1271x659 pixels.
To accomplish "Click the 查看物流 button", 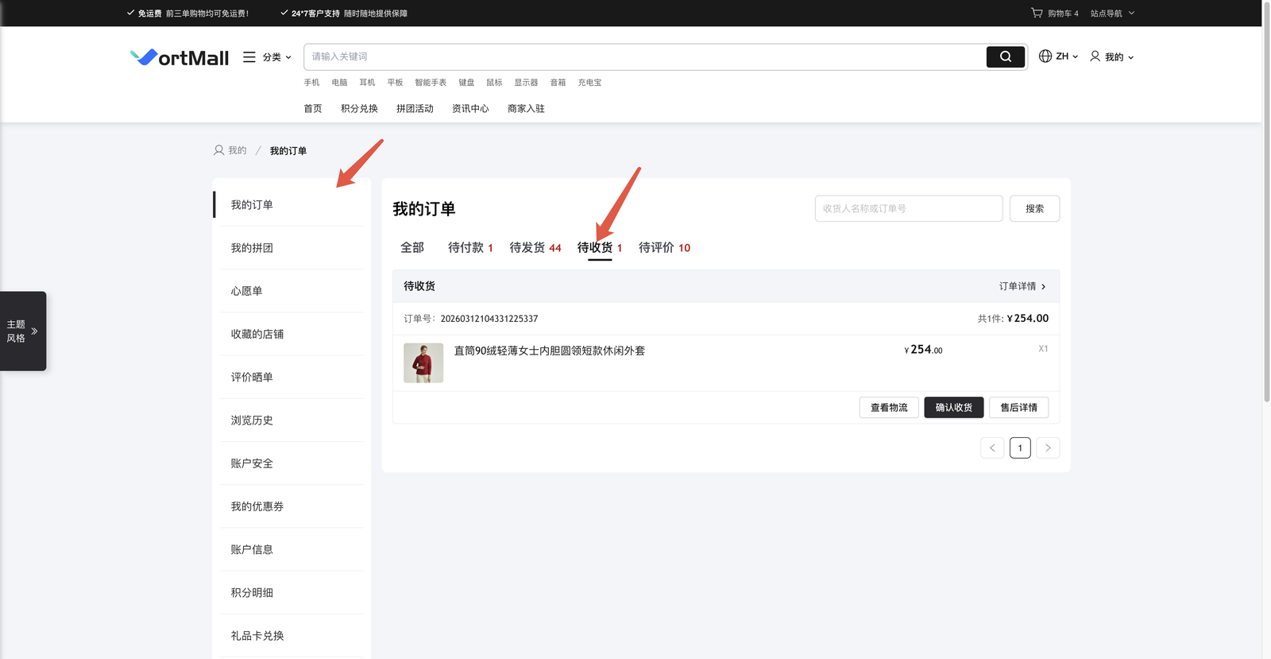I will click(x=889, y=408).
